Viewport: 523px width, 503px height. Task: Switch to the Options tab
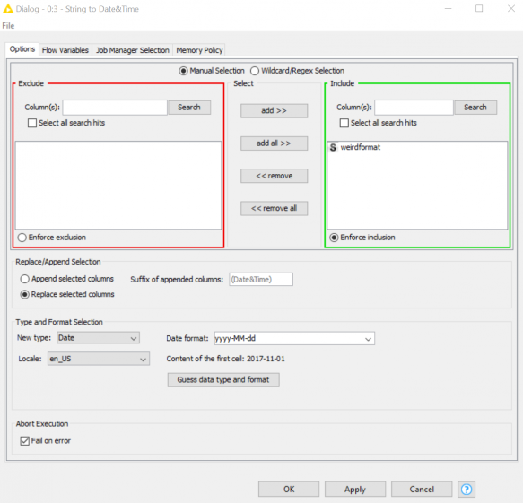tap(22, 49)
